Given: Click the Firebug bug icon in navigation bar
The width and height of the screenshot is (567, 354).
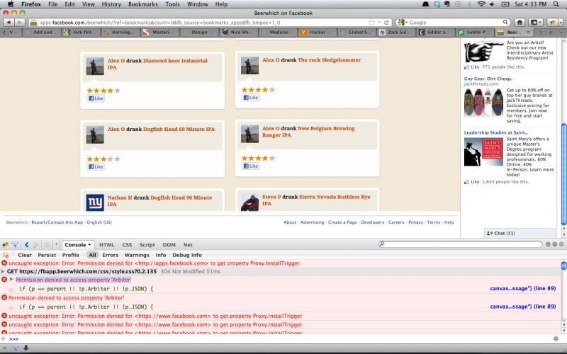Looking at the screenshot, I should (x=551, y=23).
